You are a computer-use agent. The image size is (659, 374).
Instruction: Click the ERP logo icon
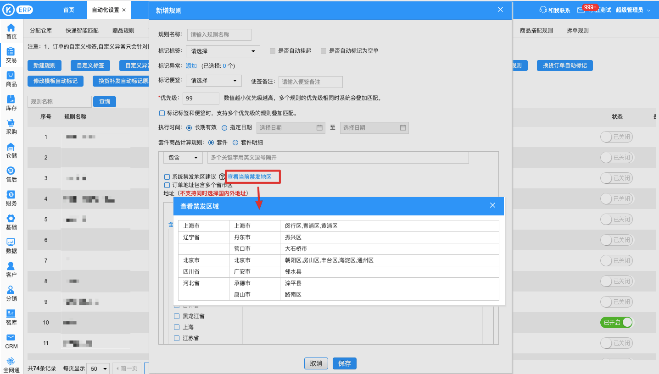point(18,10)
